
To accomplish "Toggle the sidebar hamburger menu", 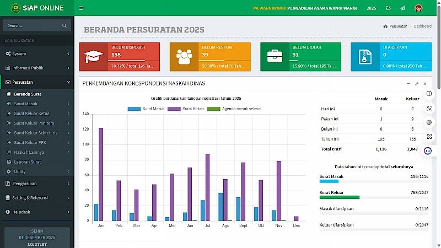I will tap(81, 8).
